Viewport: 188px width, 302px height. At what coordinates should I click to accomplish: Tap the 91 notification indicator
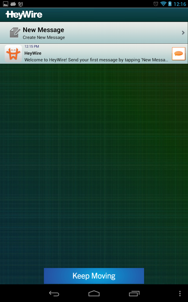[x=21, y=4]
